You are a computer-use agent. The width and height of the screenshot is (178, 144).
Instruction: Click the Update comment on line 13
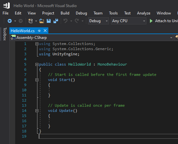point(86,105)
